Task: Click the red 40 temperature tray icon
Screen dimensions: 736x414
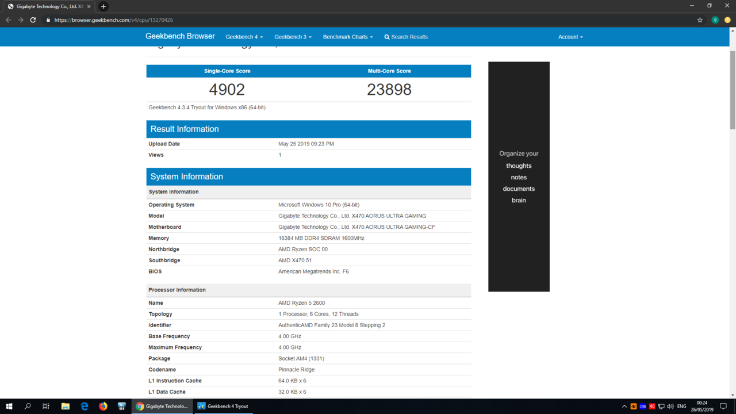Action: click(x=652, y=407)
